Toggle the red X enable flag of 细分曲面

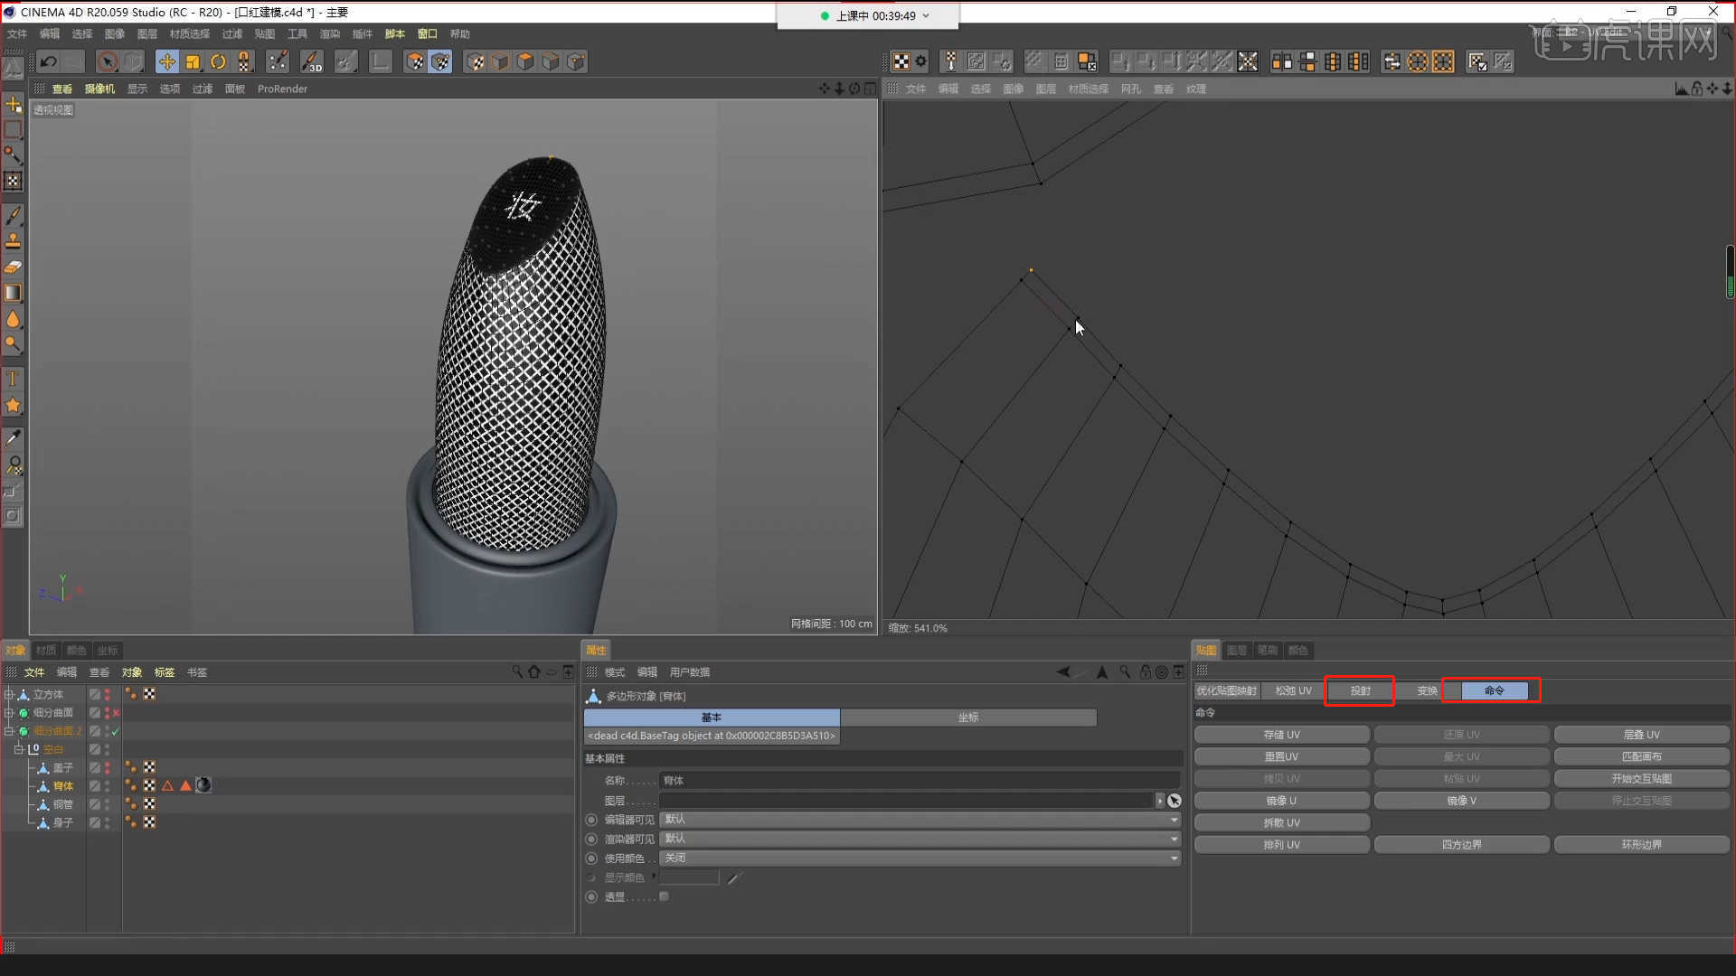click(116, 713)
